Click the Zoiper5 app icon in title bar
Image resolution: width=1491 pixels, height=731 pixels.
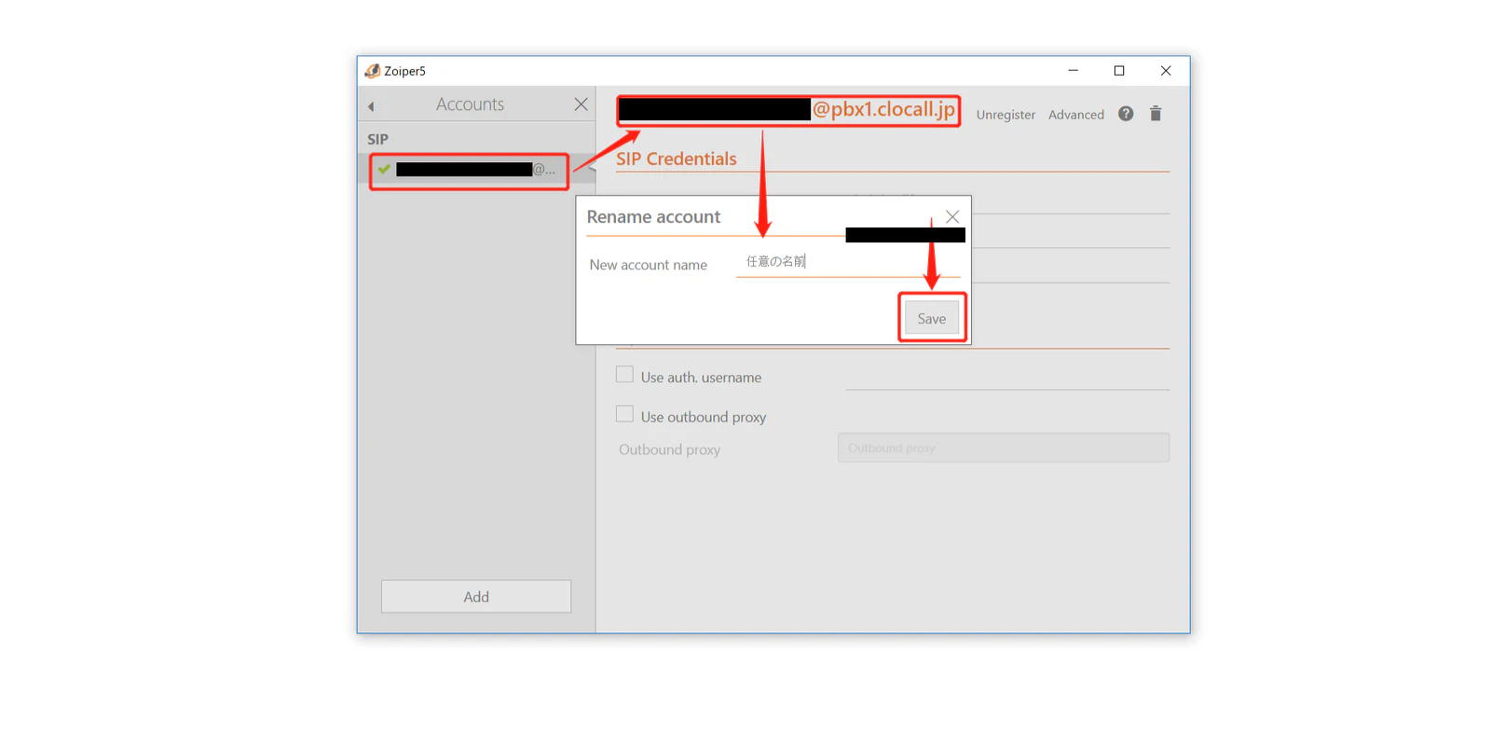tap(373, 71)
